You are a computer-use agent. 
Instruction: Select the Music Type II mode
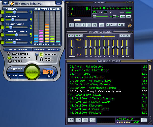coord(9,57)
